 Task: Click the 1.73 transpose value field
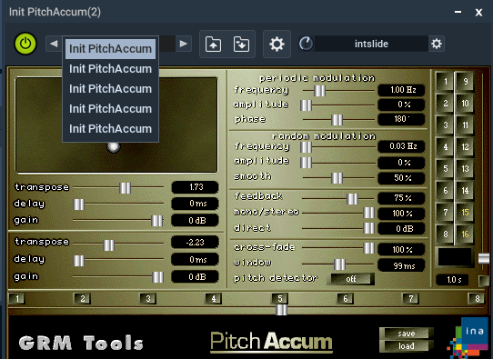[x=195, y=187]
